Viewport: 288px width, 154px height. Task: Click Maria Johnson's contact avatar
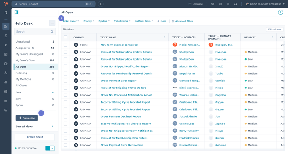(175, 45)
